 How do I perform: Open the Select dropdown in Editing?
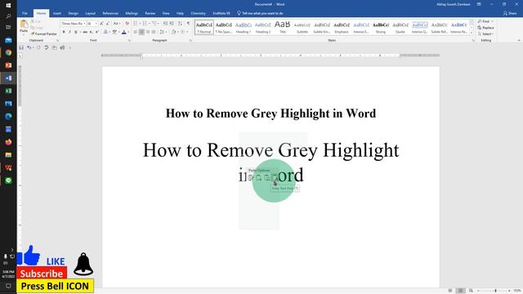click(x=485, y=34)
